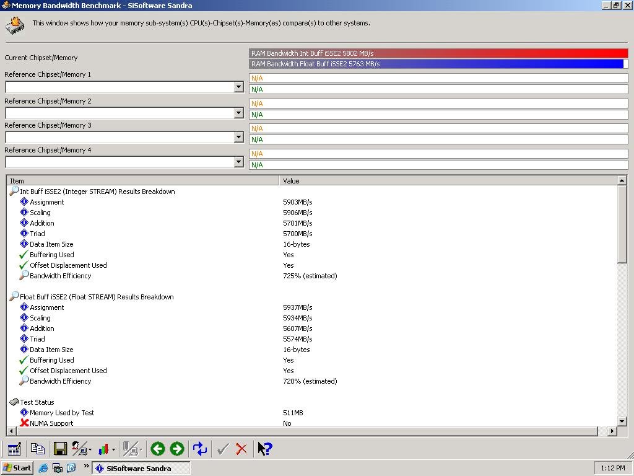Click the list's vertical scrollbar down arrow

coord(622,421)
